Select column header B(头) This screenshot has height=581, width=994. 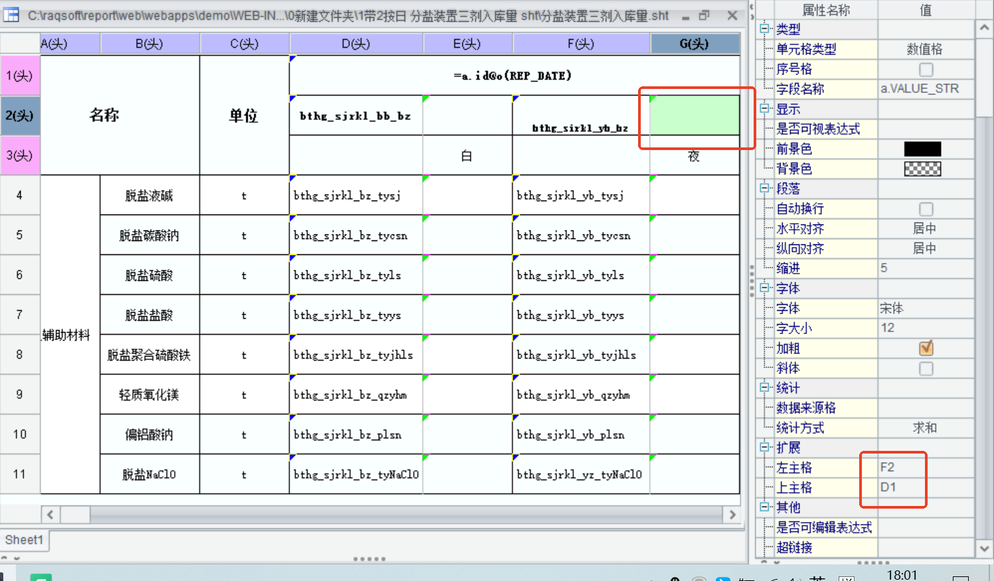tap(150, 44)
